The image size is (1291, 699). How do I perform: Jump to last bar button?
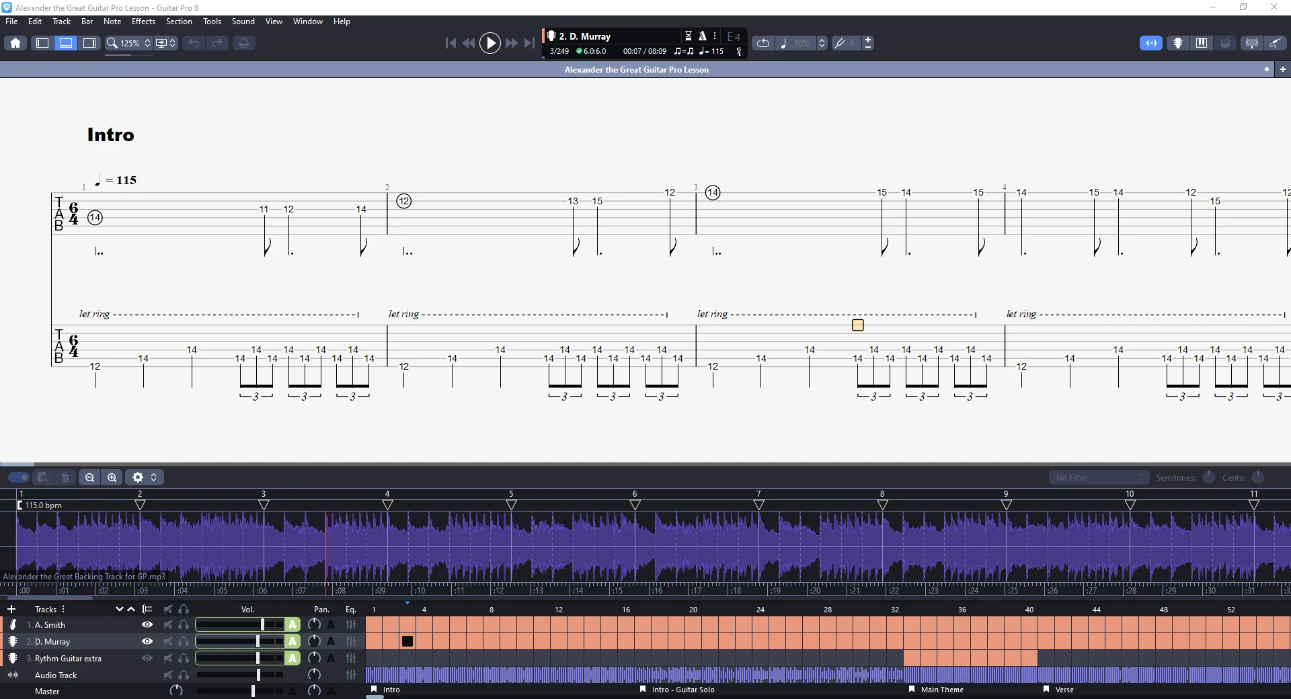[530, 43]
